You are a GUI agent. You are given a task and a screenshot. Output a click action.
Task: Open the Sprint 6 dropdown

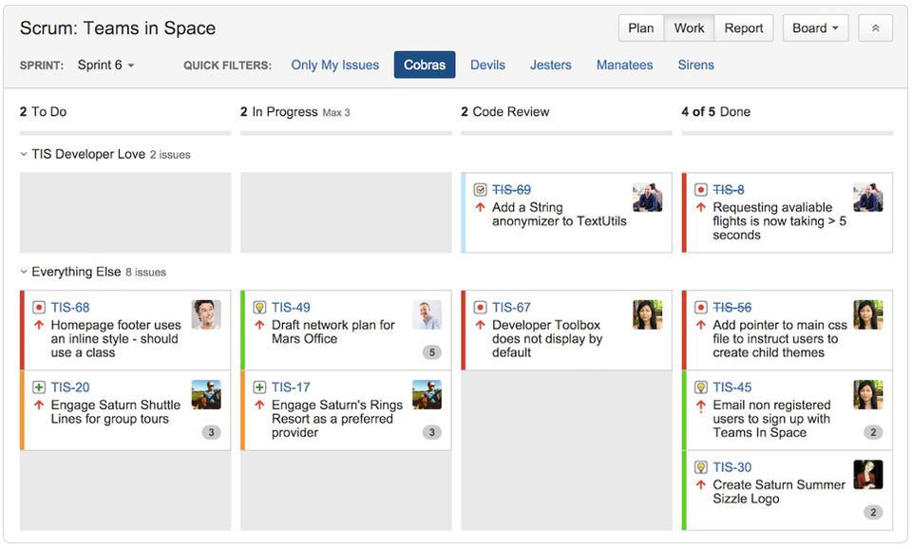[105, 65]
